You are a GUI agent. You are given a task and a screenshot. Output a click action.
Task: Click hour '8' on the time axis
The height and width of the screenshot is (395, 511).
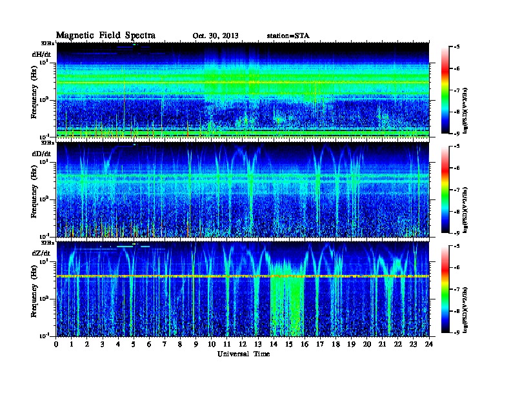[180, 344]
